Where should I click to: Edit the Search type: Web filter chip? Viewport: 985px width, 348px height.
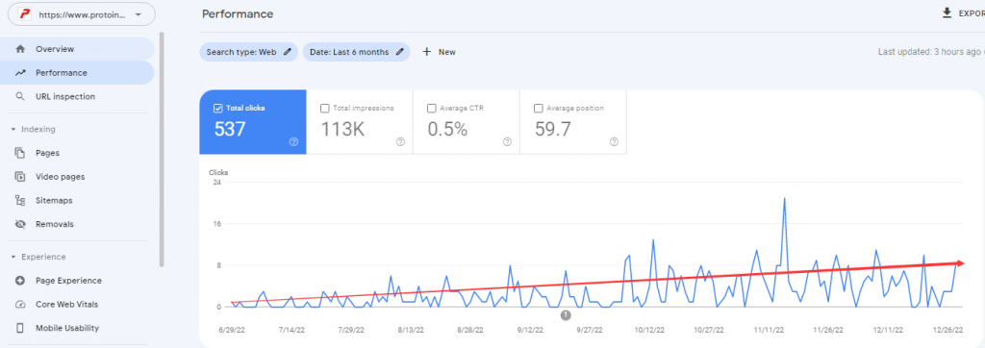coord(249,52)
